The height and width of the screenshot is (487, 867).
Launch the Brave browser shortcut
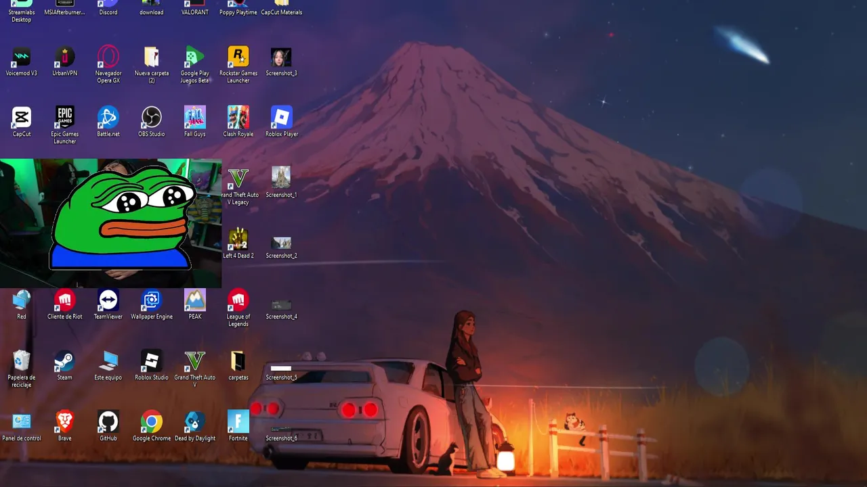[65, 427]
